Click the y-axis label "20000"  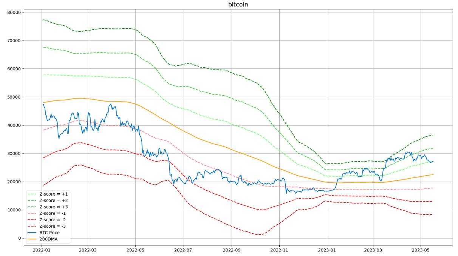pos(14,182)
